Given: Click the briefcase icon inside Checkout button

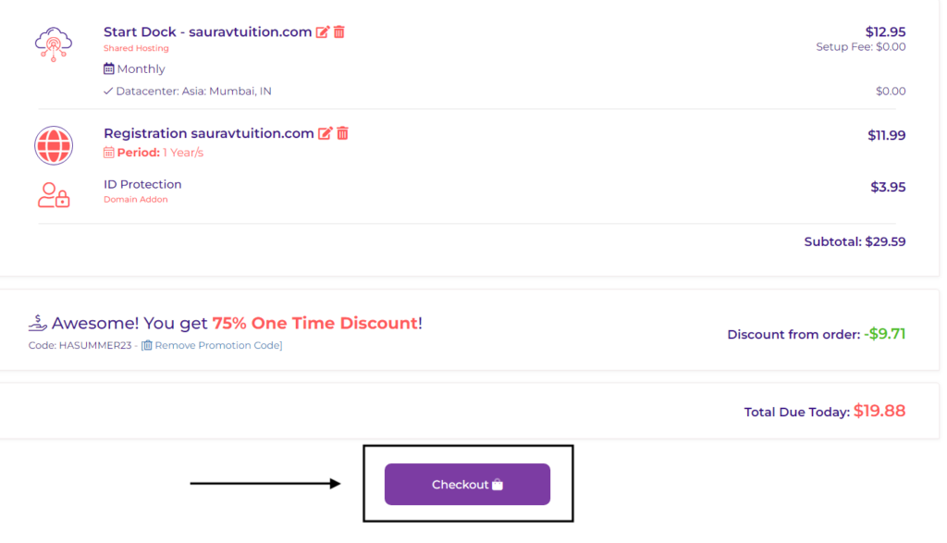Looking at the screenshot, I should pos(498,483).
